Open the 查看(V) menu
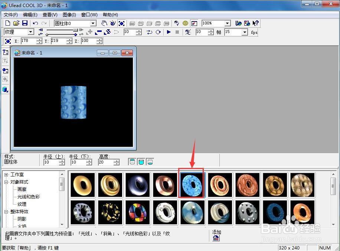 (x=50, y=15)
